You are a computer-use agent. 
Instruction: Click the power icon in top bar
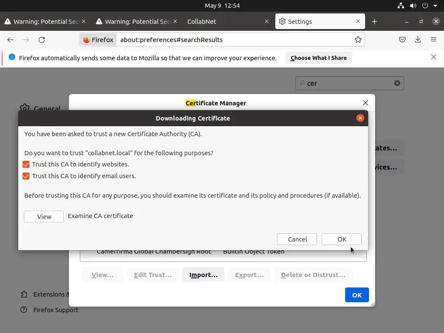coord(425,6)
